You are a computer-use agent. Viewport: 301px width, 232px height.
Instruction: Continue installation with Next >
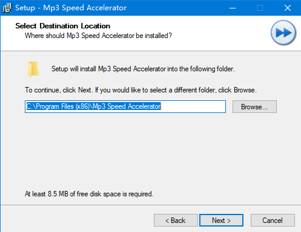[x=221, y=221]
